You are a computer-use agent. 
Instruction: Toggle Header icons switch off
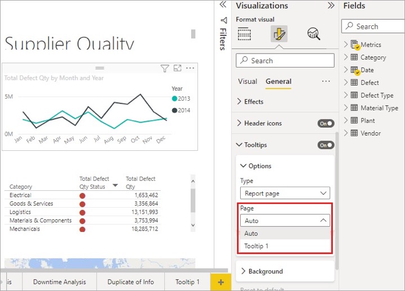(326, 123)
